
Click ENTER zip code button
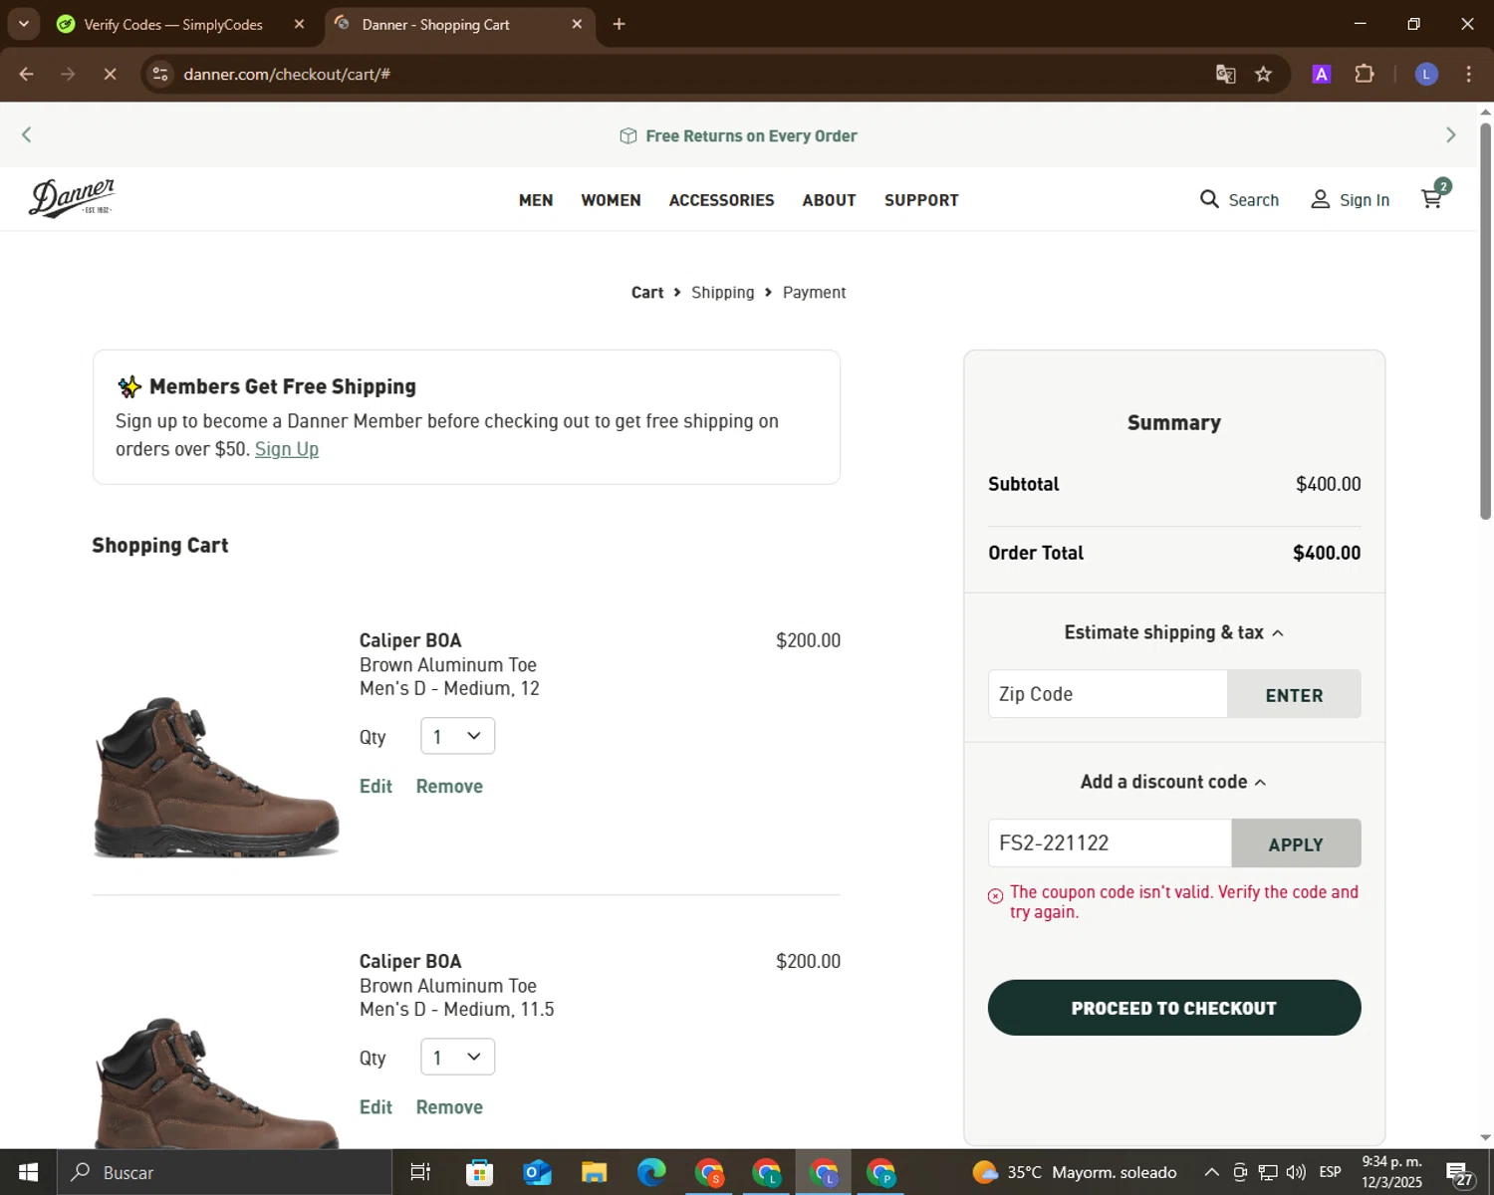pyautogui.click(x=1294, y=694)
